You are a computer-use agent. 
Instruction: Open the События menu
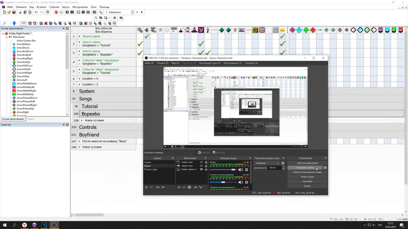54,7
